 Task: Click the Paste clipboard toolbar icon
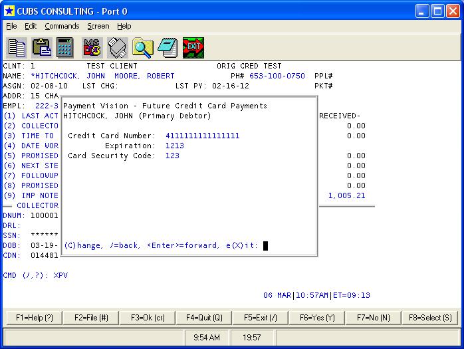tap(42, 48)
